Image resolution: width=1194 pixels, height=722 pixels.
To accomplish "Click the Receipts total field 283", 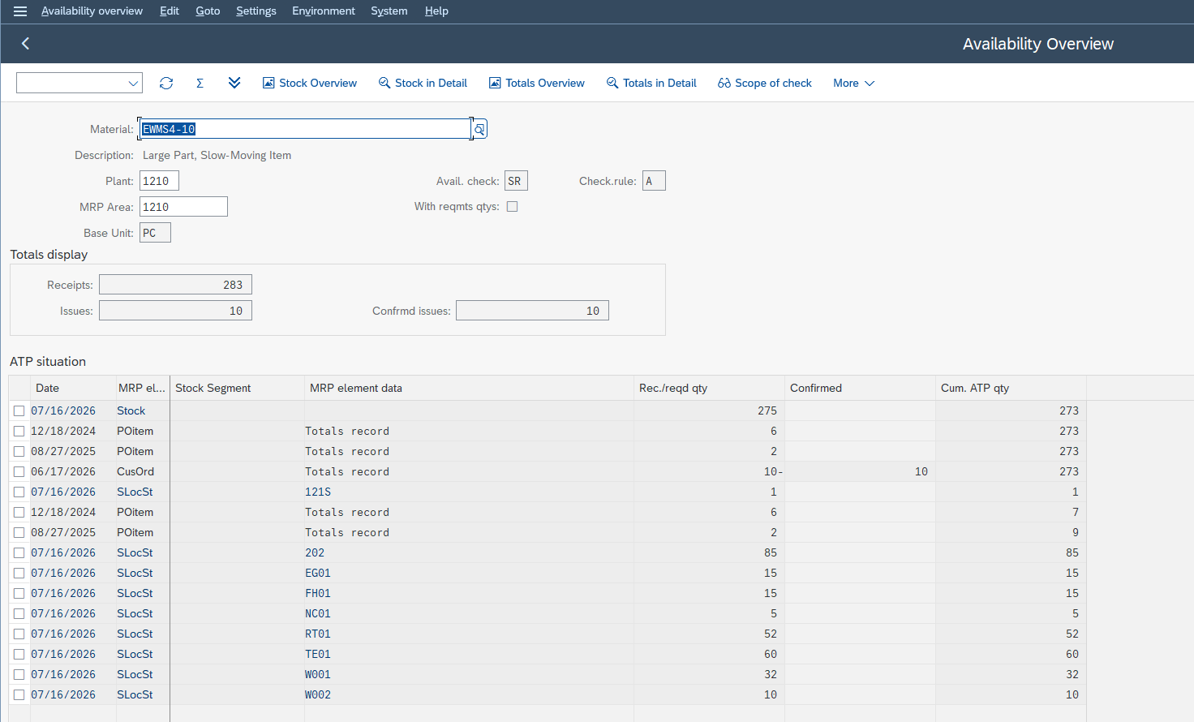I will [x=175, y=285].
